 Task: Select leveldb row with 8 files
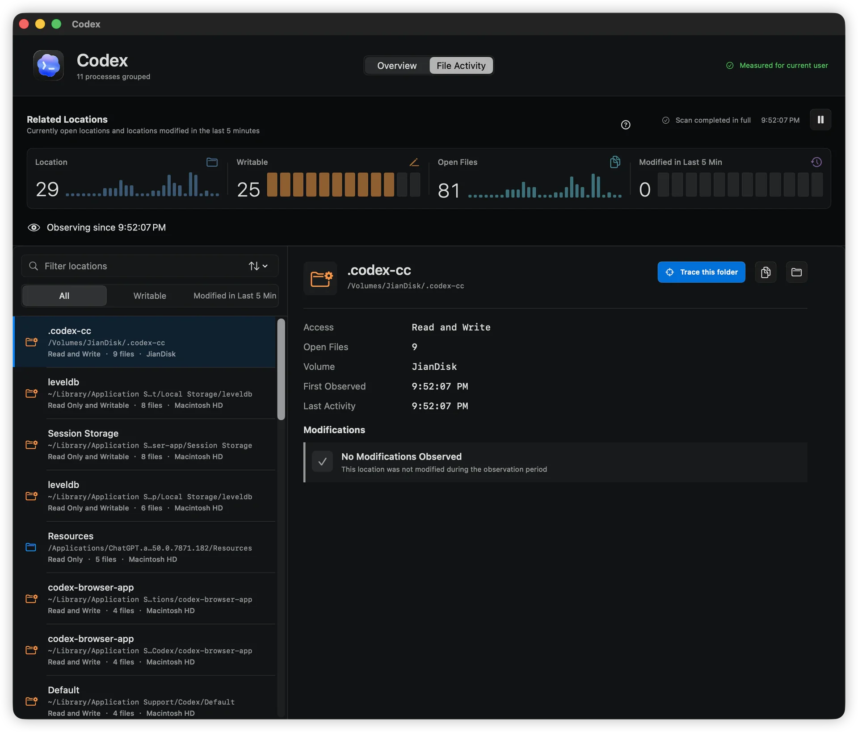(145, 393)
